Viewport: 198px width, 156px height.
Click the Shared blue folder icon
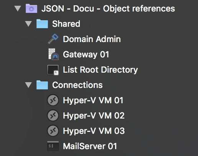pyautogui.click(x=42, y=24)
